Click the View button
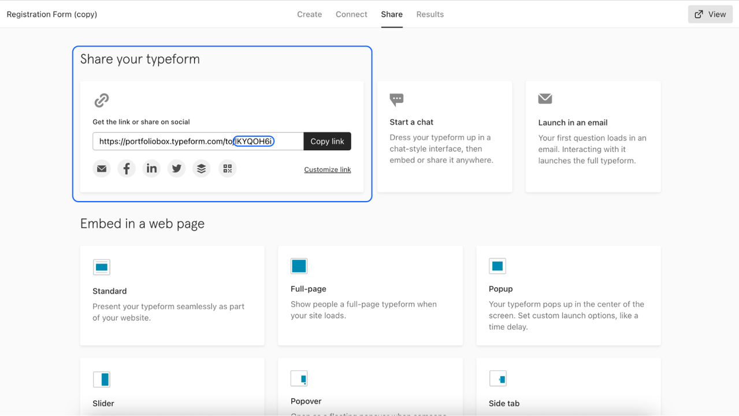 point(710,14)
